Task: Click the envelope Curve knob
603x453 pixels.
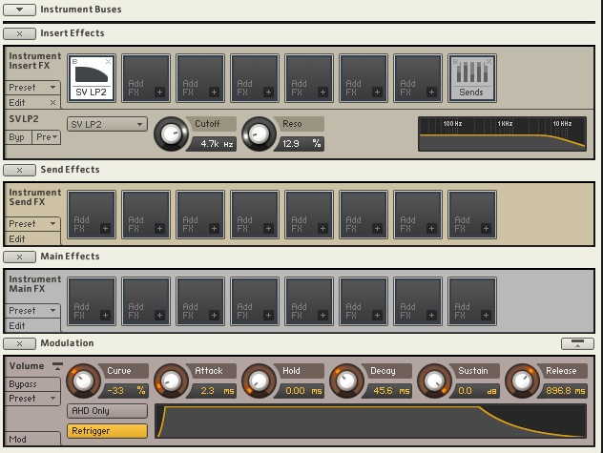Action: 83,381
